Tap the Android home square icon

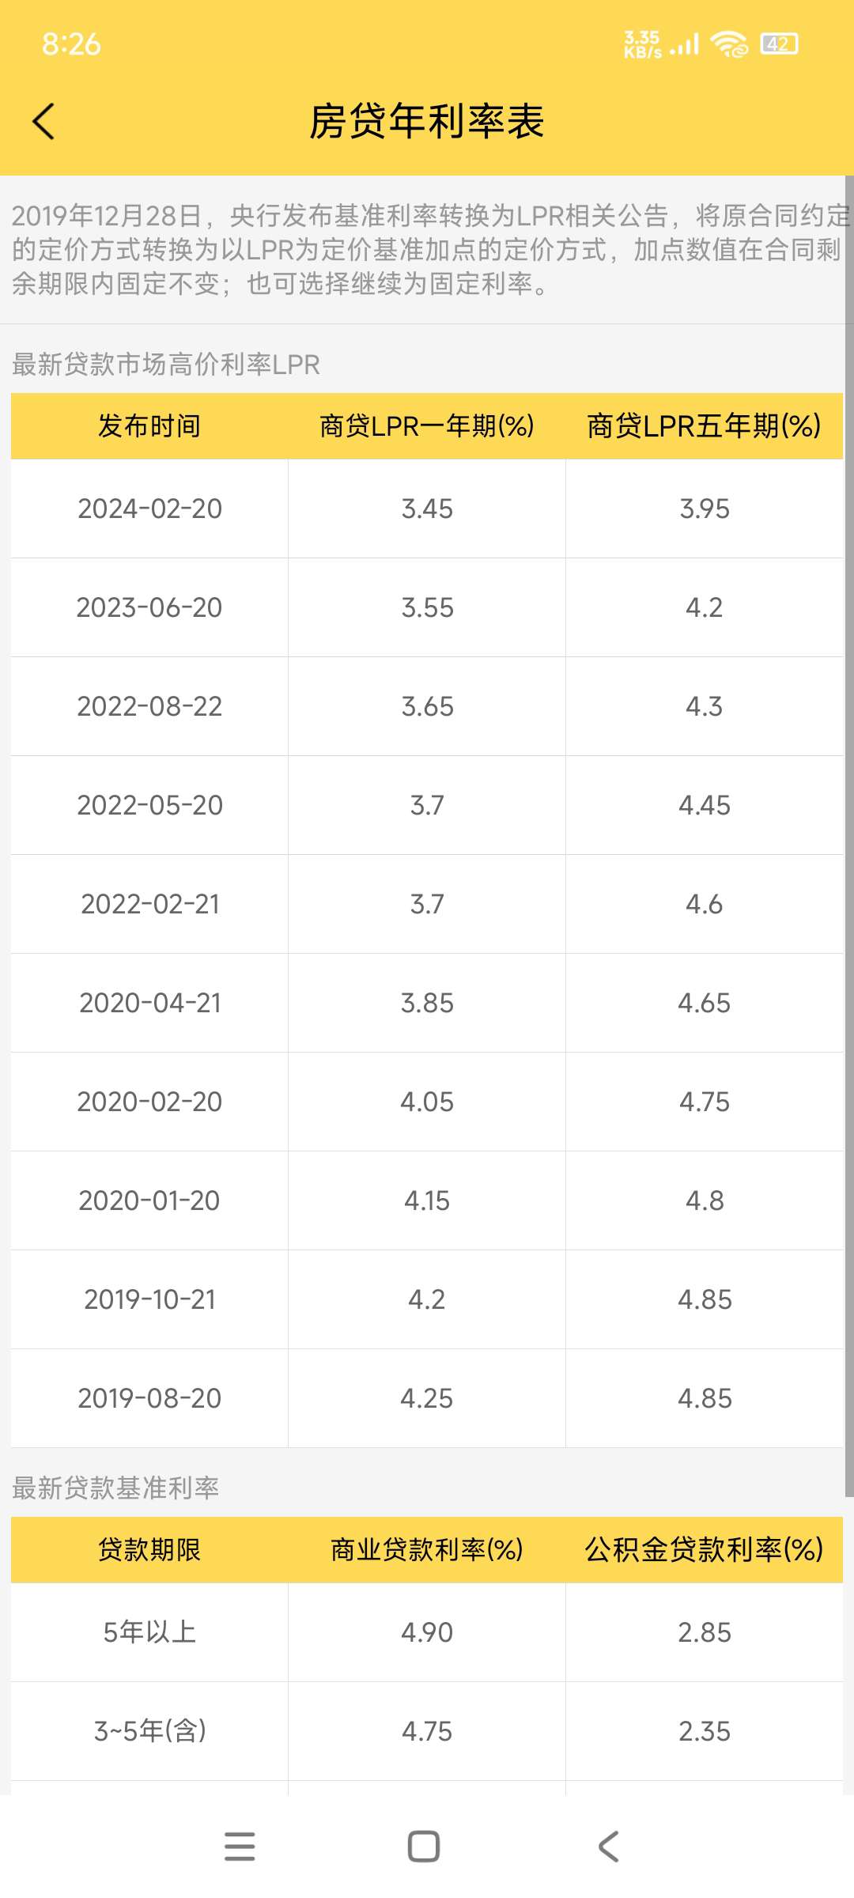click(424, 1846)
